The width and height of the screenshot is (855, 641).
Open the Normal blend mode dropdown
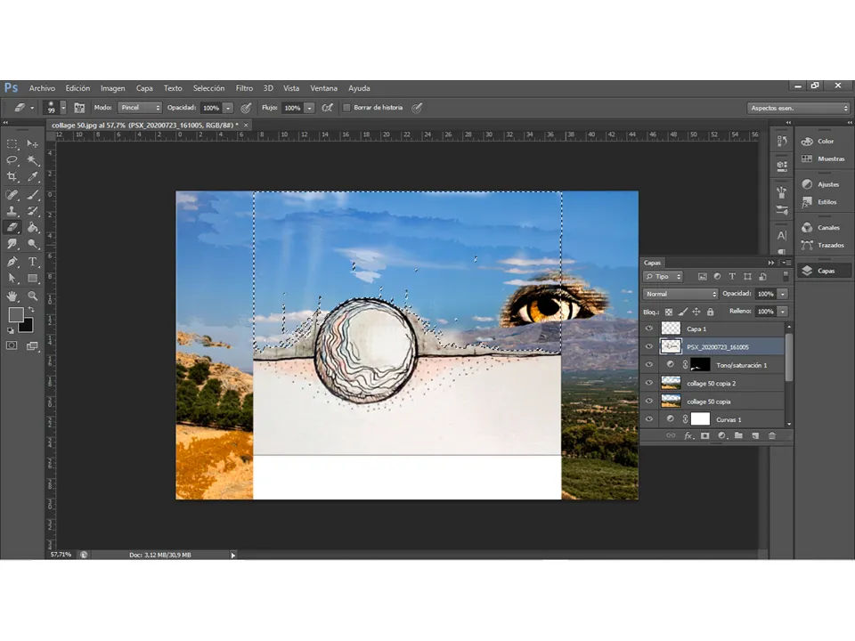pos(680,294)
